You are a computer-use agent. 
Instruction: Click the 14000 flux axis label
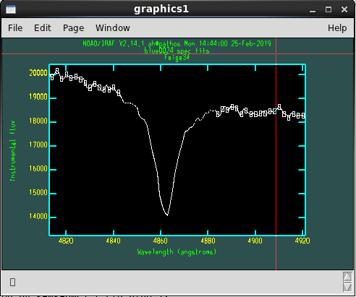coord(38,216)
